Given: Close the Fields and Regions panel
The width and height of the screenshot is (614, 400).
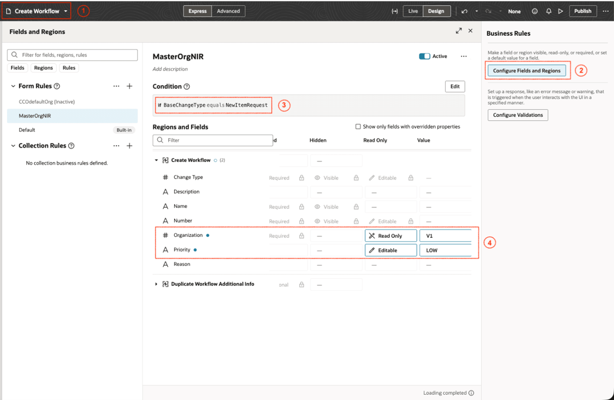Looking at the screenshot, I should pyautogui.click(x=470, y=31).
